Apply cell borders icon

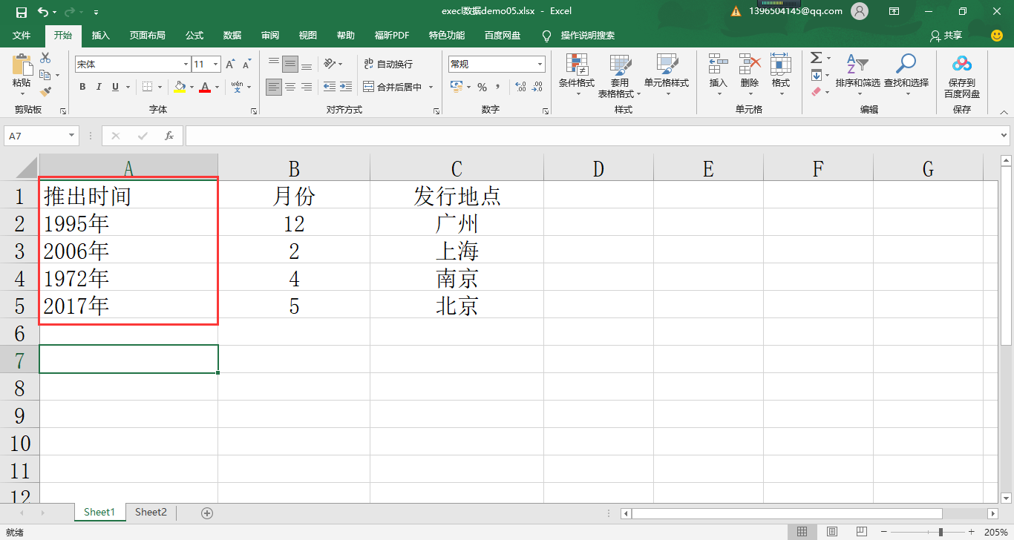click(x=147, y=87)
